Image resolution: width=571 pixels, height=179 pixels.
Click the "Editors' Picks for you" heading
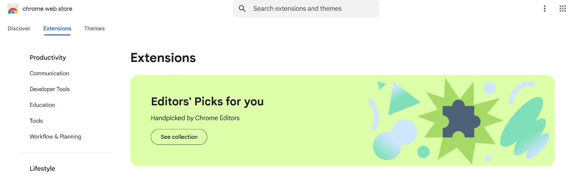click(x=207, y=102)
